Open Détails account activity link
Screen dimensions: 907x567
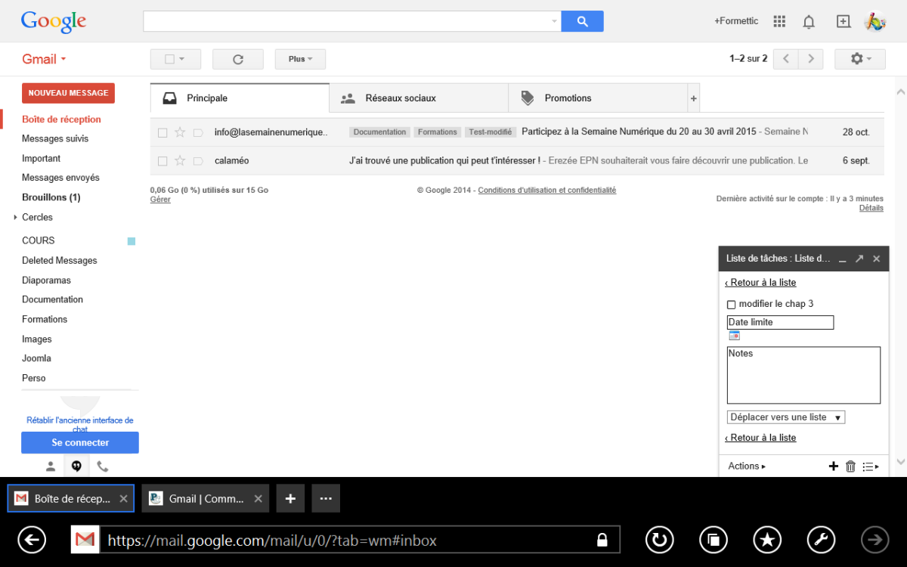871,208
